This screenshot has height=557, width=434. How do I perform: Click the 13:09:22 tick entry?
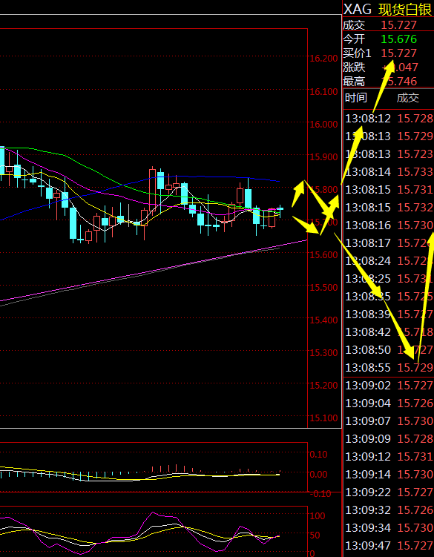[389, 492]
